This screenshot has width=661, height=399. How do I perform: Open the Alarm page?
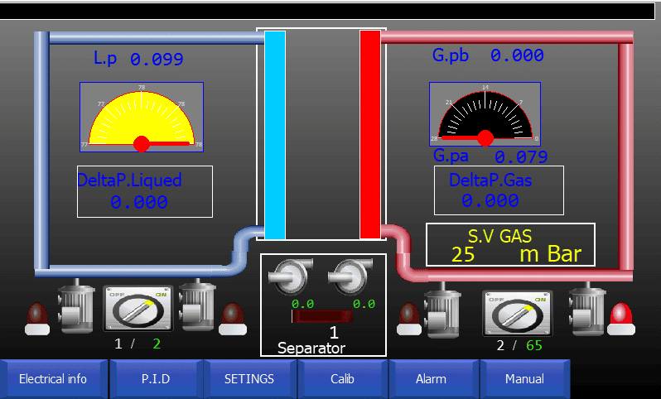431,379
